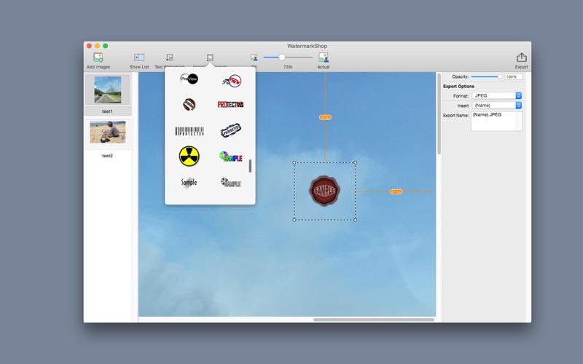Select the test1 thumbnail
Image resolution: width=583 pixels, height=364 pixels.
(107, 90)
